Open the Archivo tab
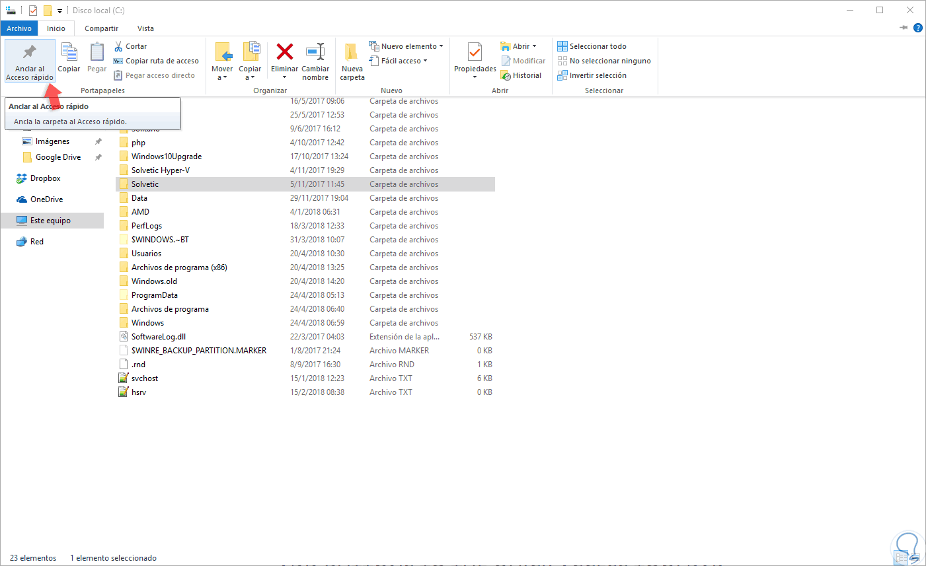Viewport: 926px width, 566px height. point(19,28)
